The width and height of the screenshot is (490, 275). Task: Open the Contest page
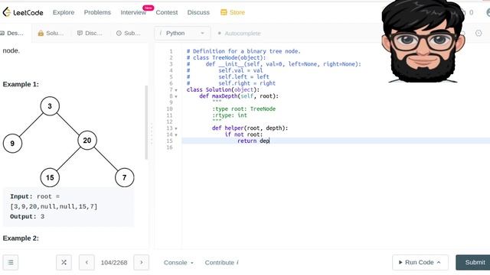[x=167, y=12]
